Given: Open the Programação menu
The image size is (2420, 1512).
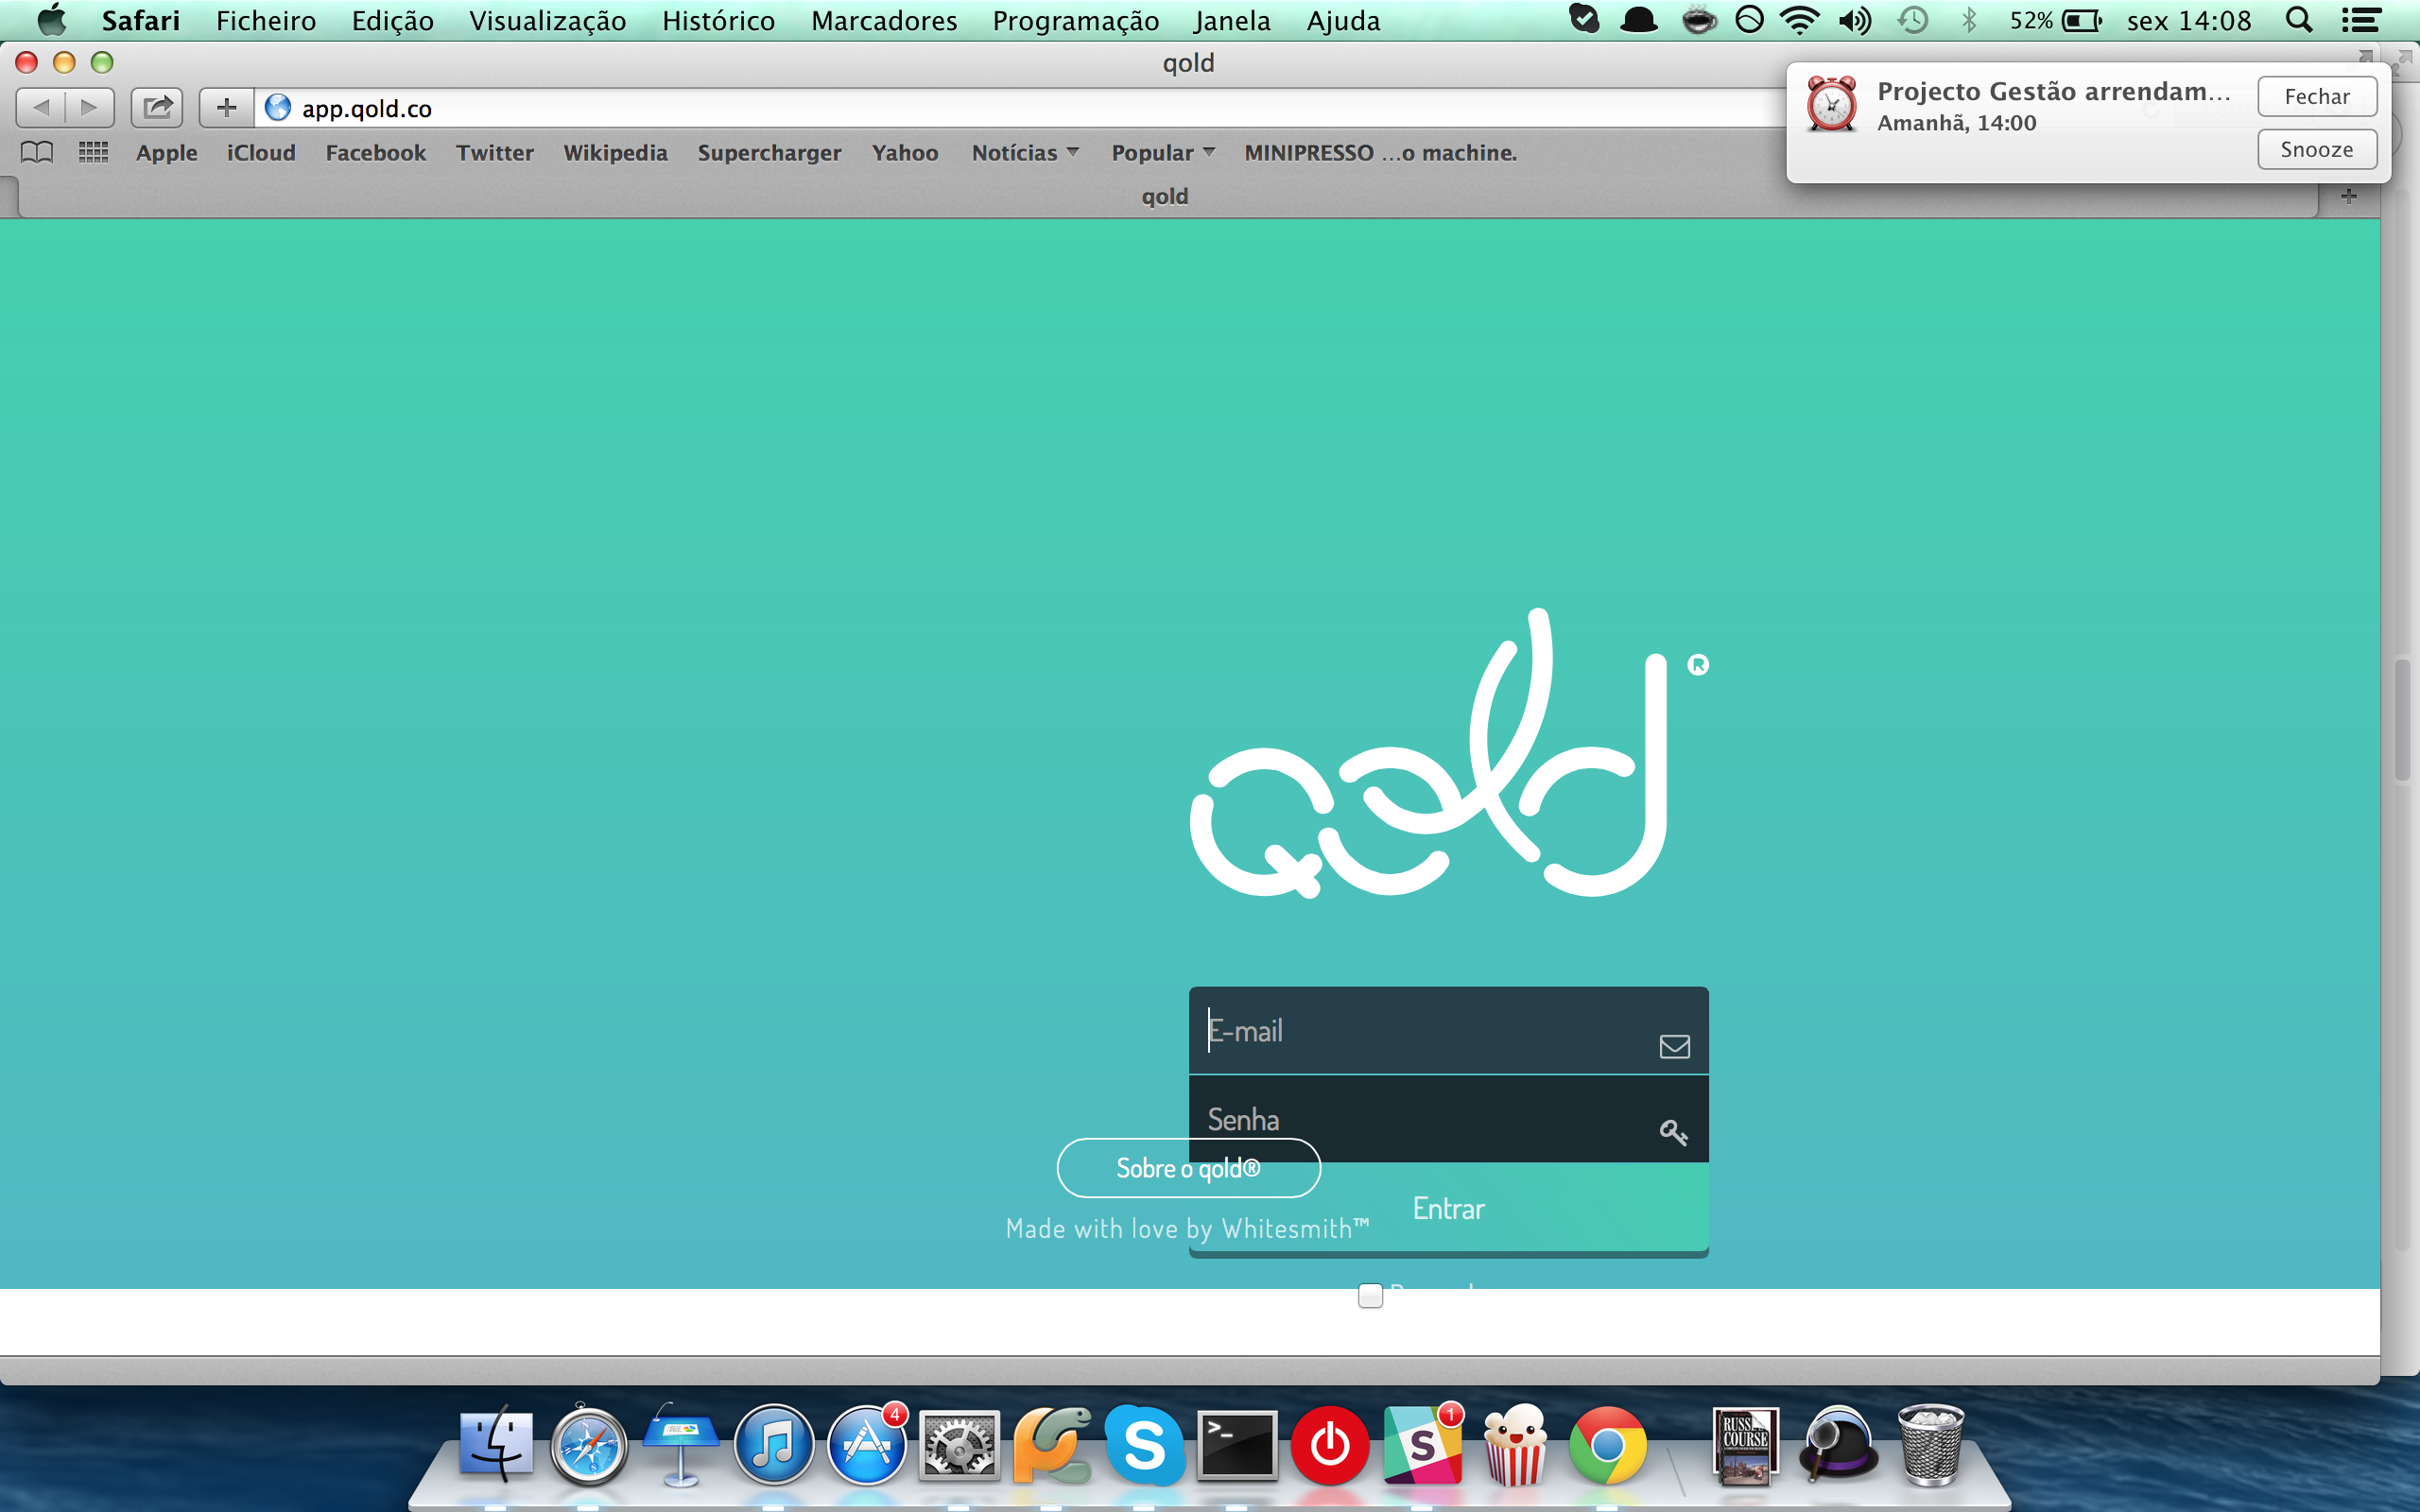Looking at the screenshot, I should 1075,20.
